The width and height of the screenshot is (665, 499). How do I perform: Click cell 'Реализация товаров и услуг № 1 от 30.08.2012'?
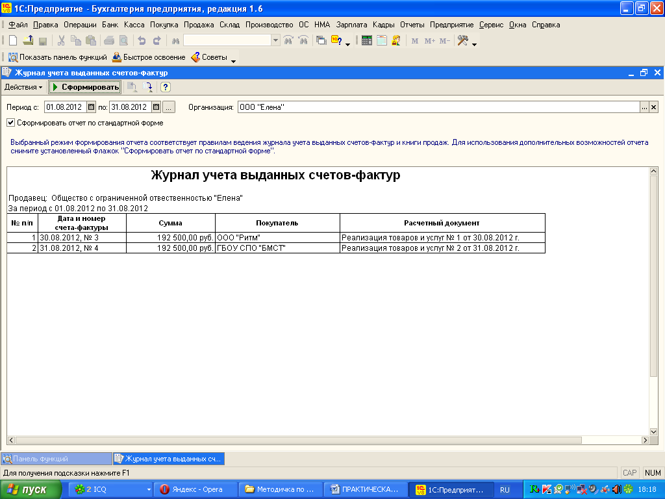pos(442,238)
